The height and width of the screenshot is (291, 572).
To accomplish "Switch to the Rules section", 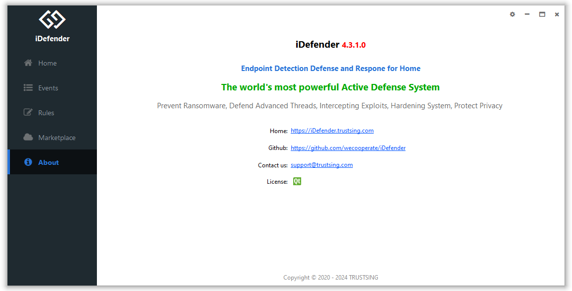I will point(52,113).
